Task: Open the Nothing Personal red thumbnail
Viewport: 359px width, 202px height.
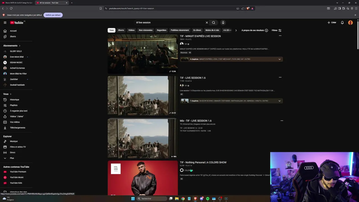Action: point(143,178)
